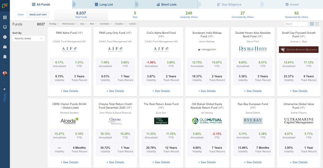Viewport: 323px width, 168px height.
Task: Toggle the TODAY time filter
Action: pos(21,15)
